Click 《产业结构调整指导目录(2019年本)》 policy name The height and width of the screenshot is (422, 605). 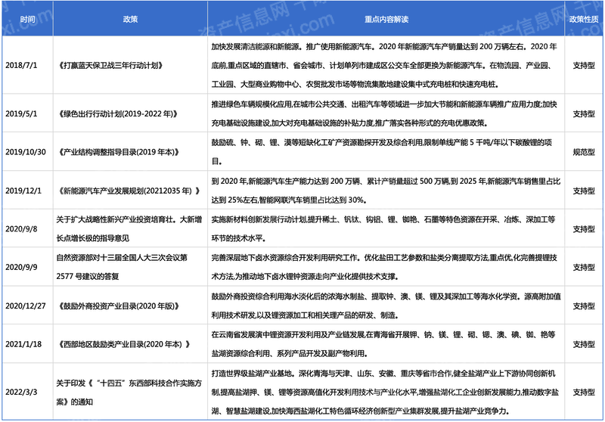point(120,151)
